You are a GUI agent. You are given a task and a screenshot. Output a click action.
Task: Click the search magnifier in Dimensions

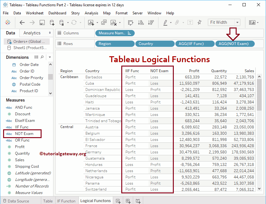42,57
